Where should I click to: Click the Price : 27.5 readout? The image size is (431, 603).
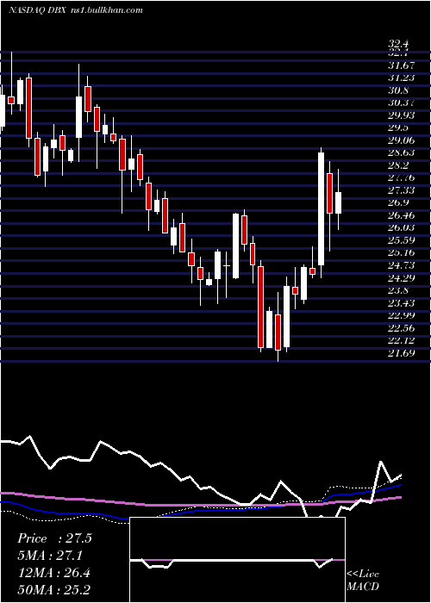54,538
